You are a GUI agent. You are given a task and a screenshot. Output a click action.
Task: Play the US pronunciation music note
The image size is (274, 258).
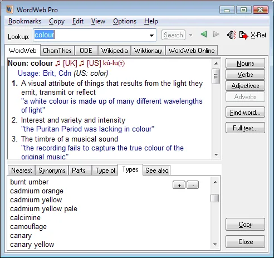[82, 64]
